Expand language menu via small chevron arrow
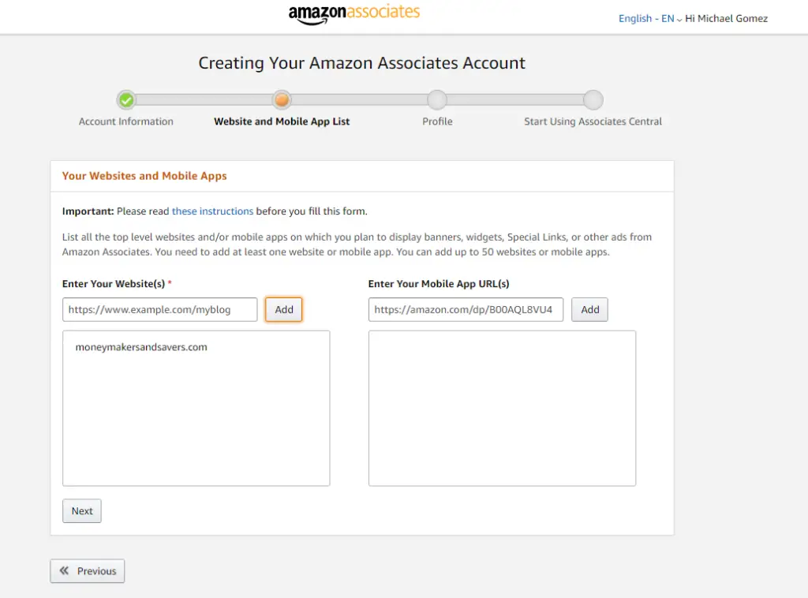The width and height of the screenshot is (808, 598). coord(679,20)
